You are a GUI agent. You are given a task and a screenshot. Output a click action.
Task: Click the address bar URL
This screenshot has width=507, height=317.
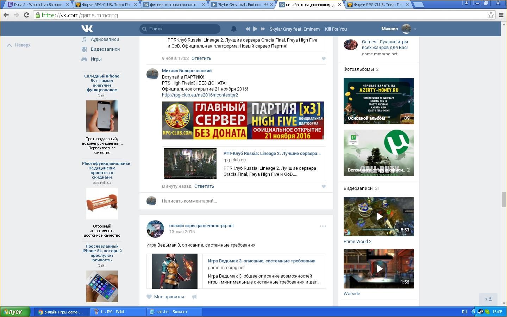click(x=80, y=15)
